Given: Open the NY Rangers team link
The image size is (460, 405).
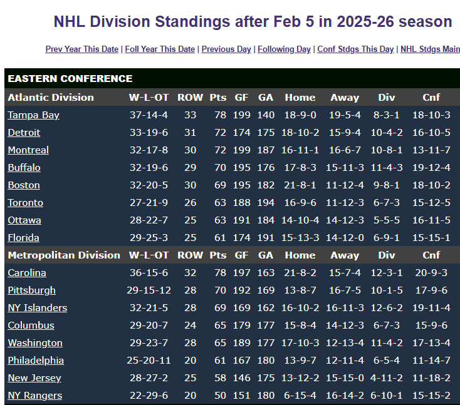Looking at the screenshot, I should [x=34, y=396].
